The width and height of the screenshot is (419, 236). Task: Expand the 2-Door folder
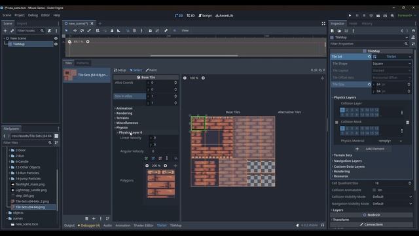10,150
